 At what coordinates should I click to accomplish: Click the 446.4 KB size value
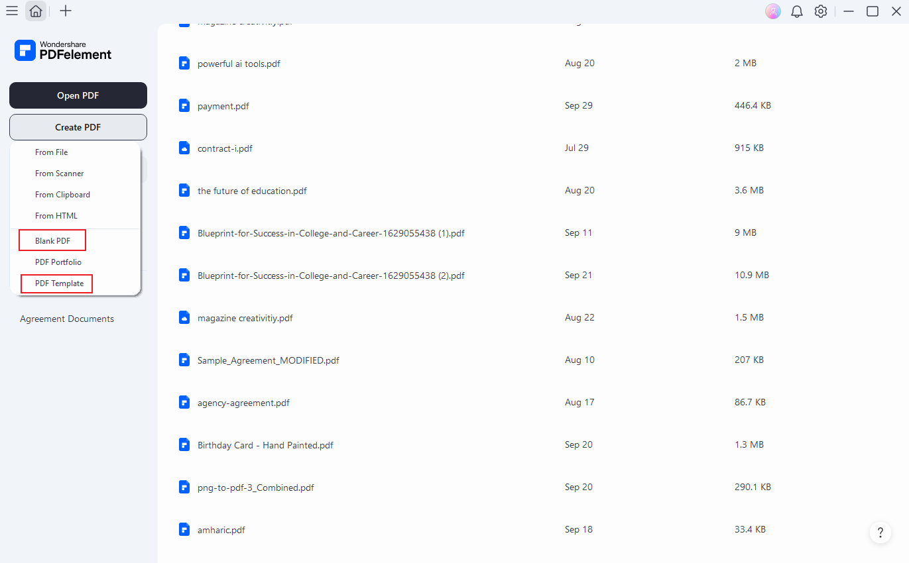pyautogui.click(x=753, y=105)
